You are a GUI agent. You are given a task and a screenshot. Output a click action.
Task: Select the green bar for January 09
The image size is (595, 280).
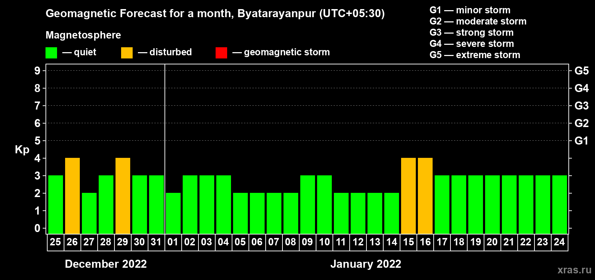point(308,205)
